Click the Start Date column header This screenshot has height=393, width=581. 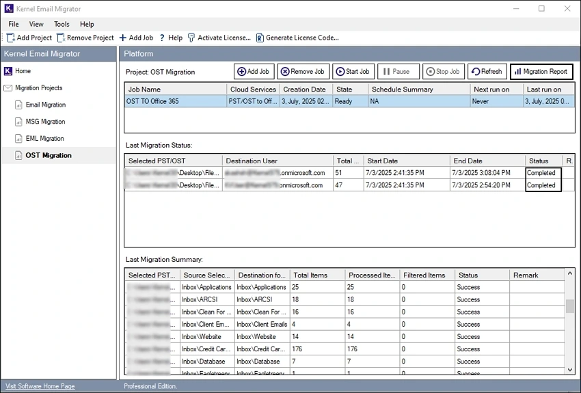click(407, 161)
